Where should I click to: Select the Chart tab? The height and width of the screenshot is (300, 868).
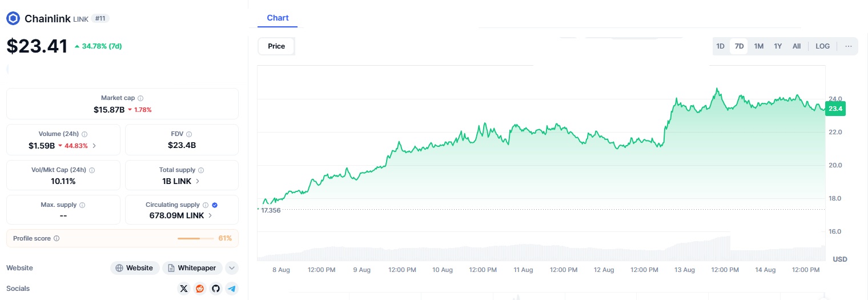[x=278, y=18]
